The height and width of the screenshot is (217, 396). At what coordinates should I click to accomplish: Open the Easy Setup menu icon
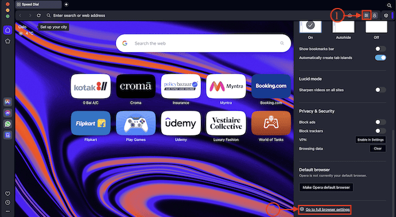coord(366,15)
